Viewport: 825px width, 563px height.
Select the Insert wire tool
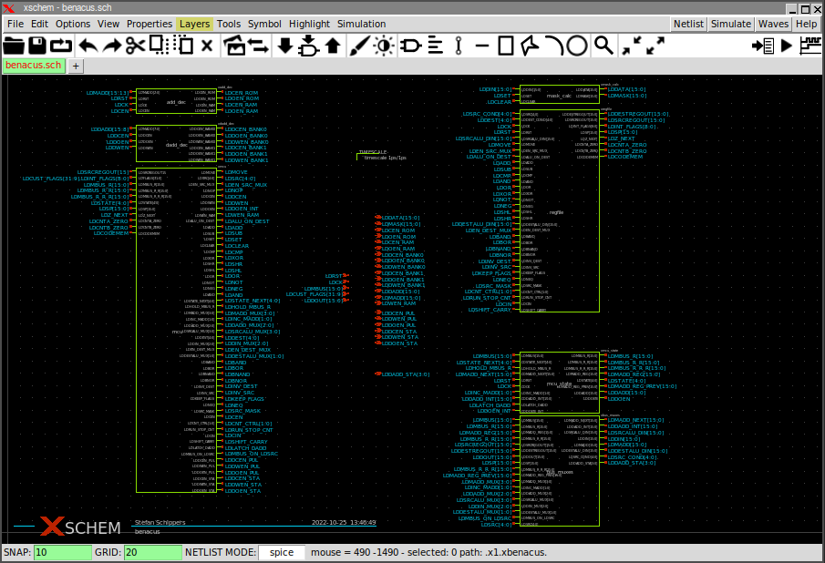(x=458, y=45)
